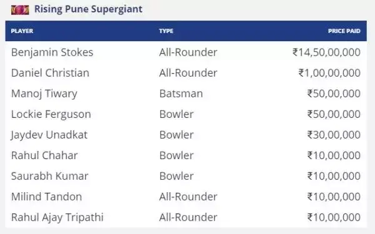Click All-Rounder type for Milind Tandon
The width and height of the screenshot is (375, 234).
coord(188,197)
